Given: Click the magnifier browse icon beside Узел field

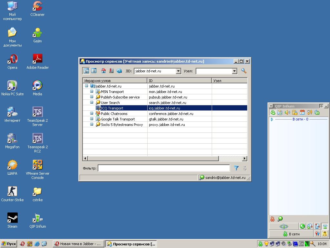Looking at the screenshot, I should tap(244, 71).
